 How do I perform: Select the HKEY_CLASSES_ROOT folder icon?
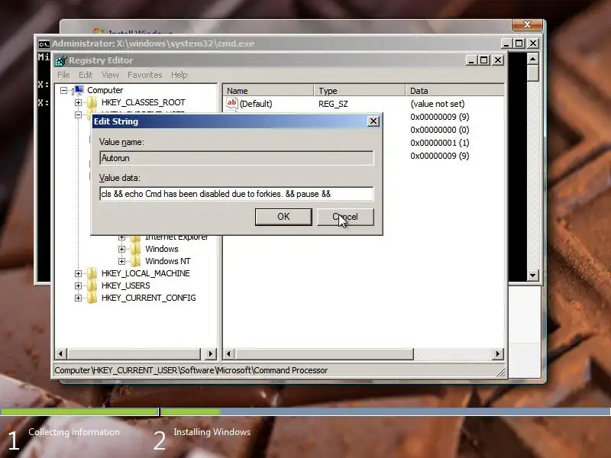pos(92,102)
